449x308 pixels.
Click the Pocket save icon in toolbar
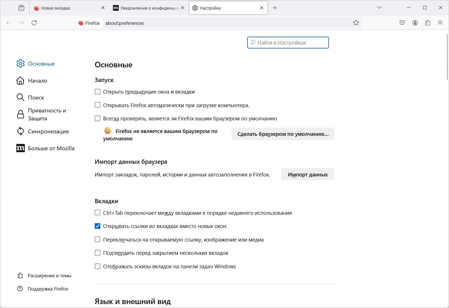[x=402, y=23]
